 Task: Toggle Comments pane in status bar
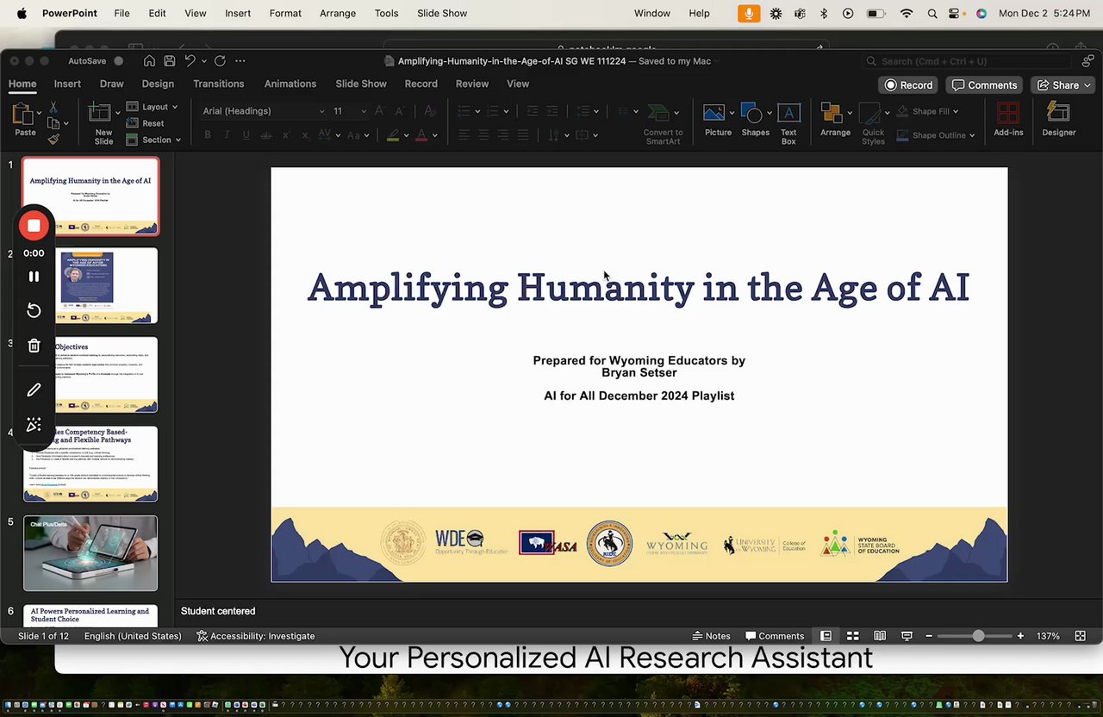tap(774, 636)
